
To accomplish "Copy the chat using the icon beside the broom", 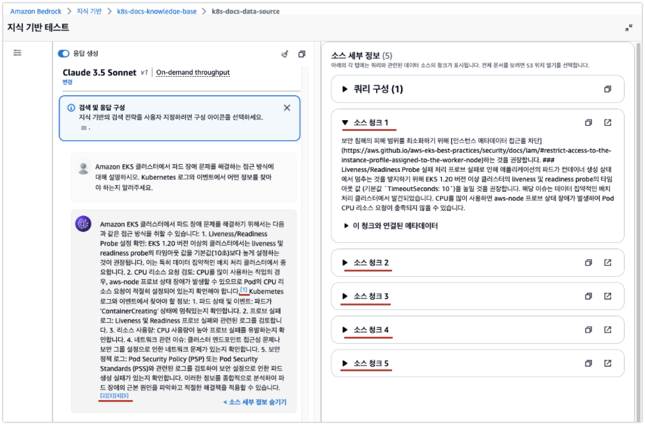I will point(302,54).
